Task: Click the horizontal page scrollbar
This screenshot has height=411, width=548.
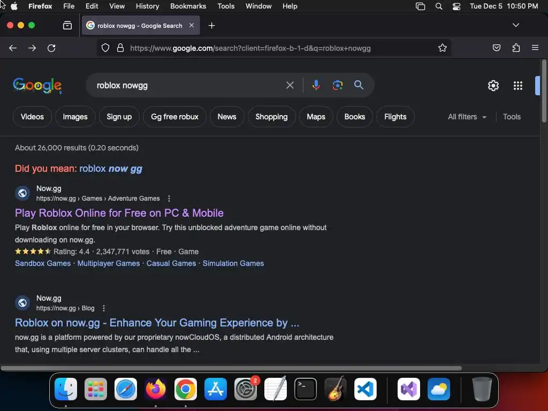Action: pyautogui.click(x=231, y=368)
